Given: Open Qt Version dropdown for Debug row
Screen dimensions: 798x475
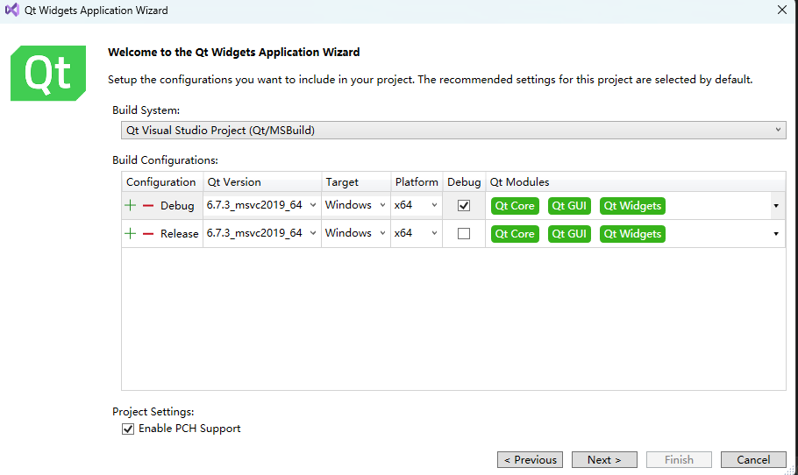Looking at the screenshot, I should [261, 205].
